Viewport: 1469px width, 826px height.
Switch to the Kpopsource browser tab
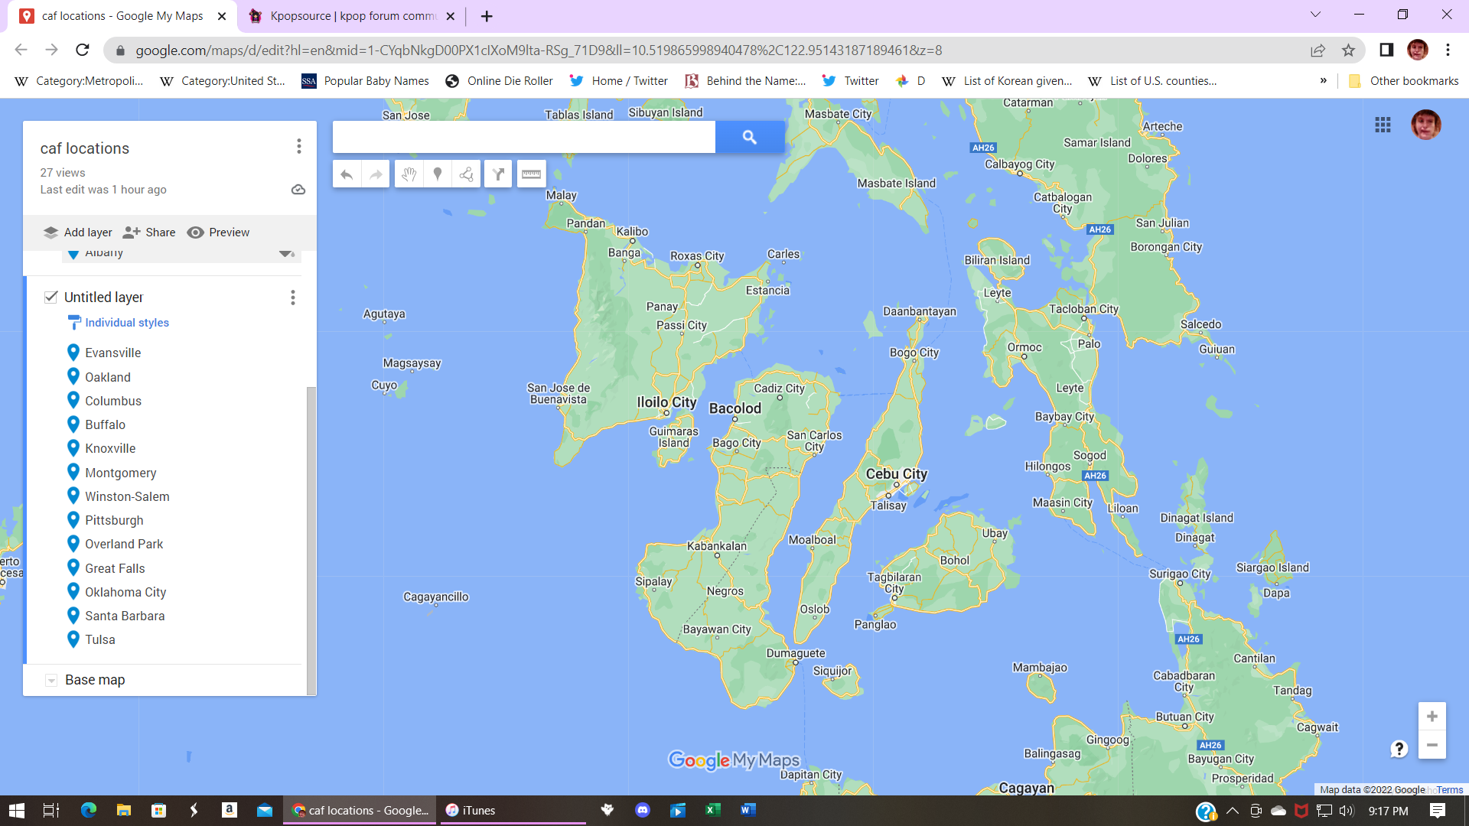click(x=351, y=16)
